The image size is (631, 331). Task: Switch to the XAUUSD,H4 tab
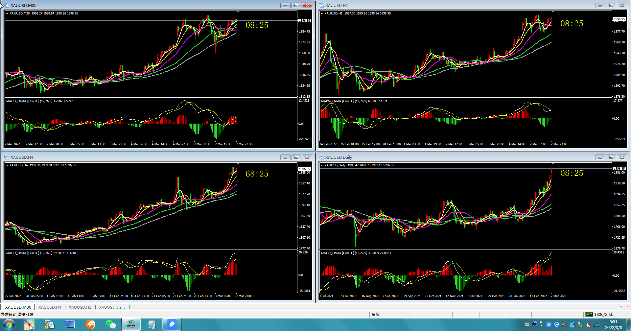(x=50, y=307)
